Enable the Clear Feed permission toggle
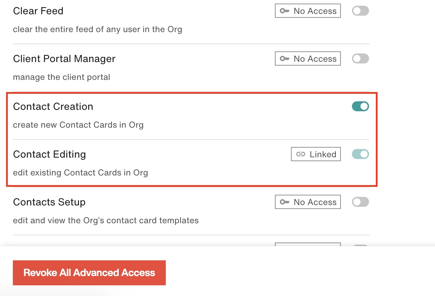 point(360,11)
